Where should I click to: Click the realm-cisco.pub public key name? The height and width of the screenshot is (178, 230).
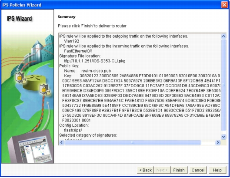96,71
